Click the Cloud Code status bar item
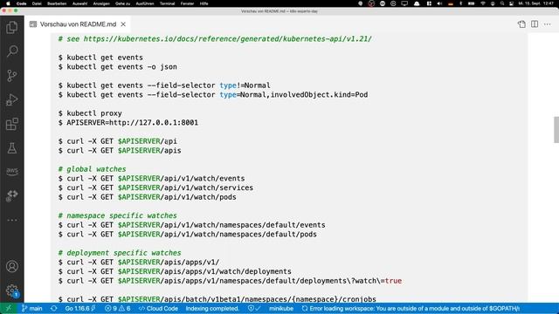This screenshot has width=559, height=314. point(158,309)
